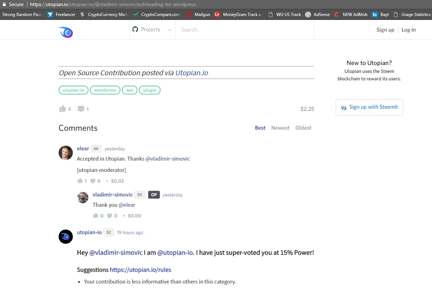
Task: View elear's comment $0.02 payout
Action: [117, 181]
